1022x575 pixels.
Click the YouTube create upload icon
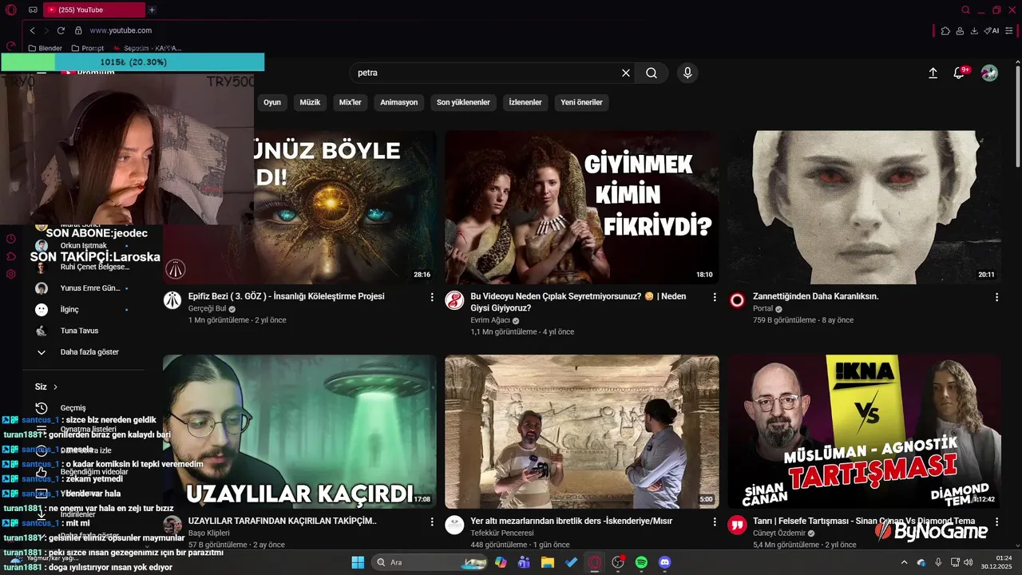(933, 73)
